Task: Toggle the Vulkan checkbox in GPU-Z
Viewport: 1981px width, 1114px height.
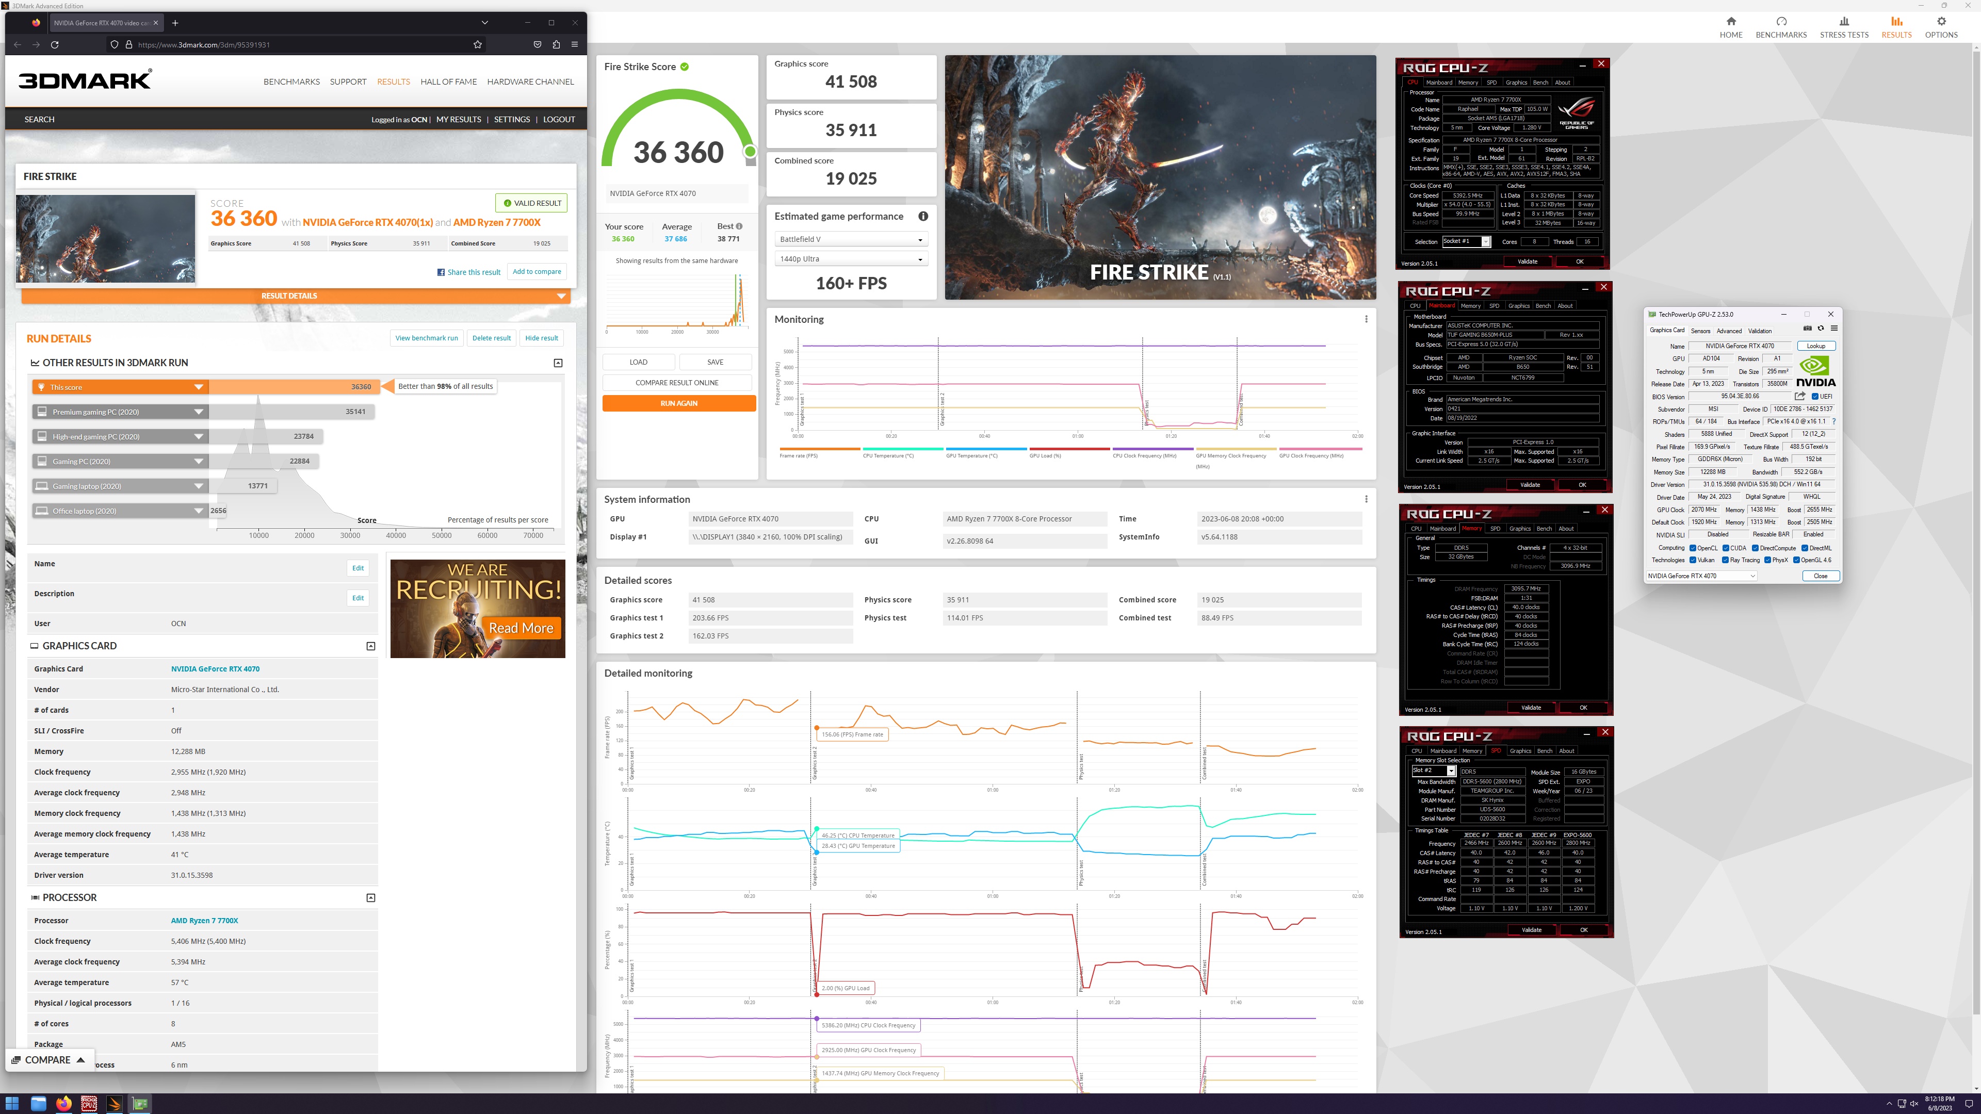Action: tap(1693, 560)
